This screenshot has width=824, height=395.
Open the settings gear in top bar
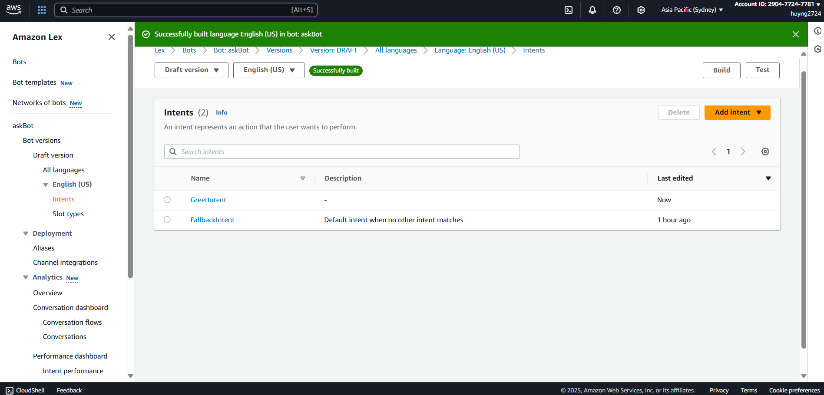pyautogui.click(x=641, y=10)
